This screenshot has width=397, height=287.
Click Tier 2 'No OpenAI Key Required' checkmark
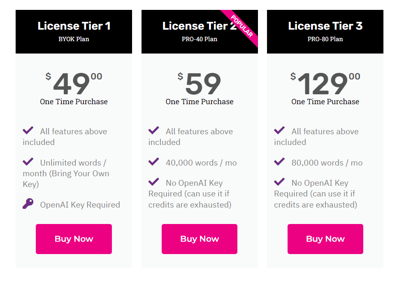153,182
